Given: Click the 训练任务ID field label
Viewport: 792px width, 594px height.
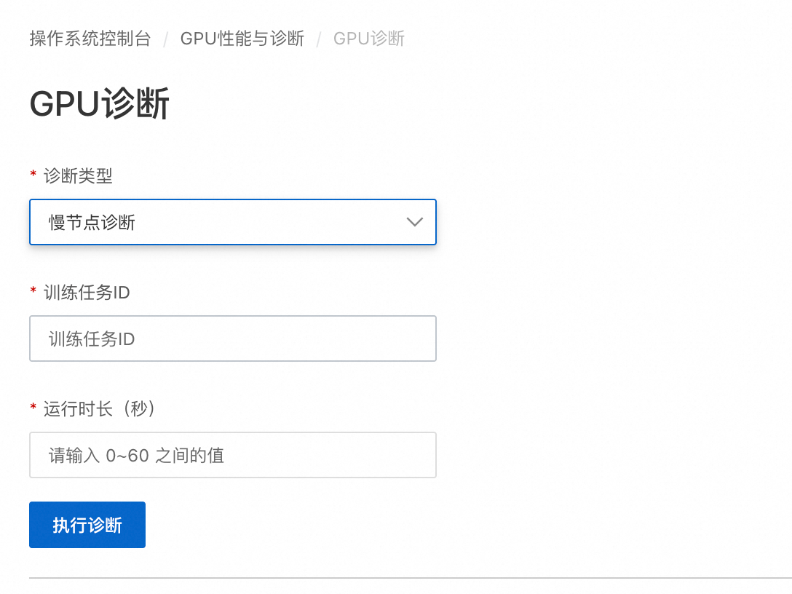Looking at the screenshot, I should (87, 292).
